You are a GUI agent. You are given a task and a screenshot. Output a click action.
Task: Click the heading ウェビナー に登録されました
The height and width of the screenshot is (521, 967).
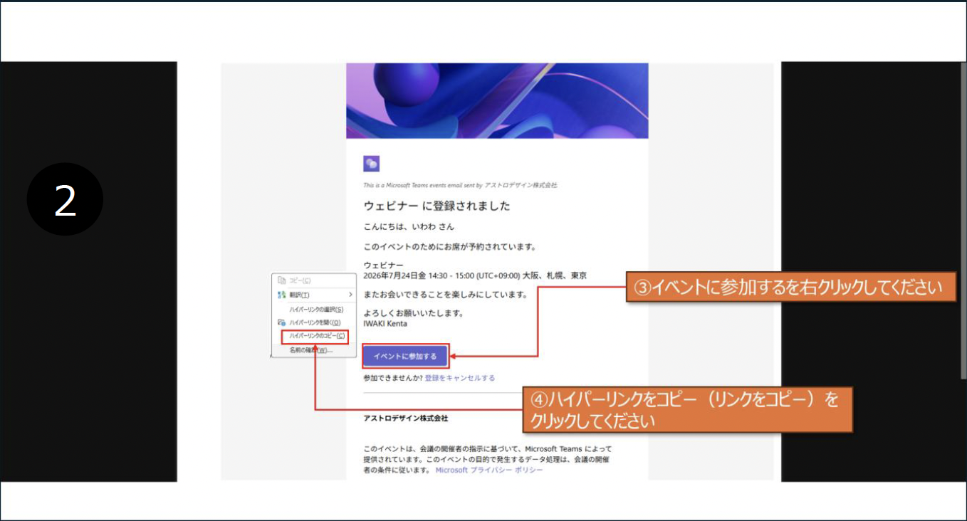coord(437,206)
